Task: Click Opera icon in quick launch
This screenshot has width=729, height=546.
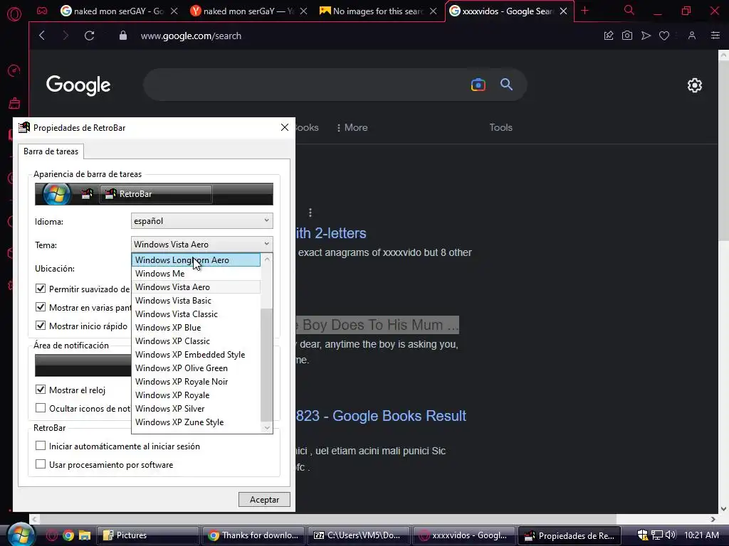Action: point(51,535)
